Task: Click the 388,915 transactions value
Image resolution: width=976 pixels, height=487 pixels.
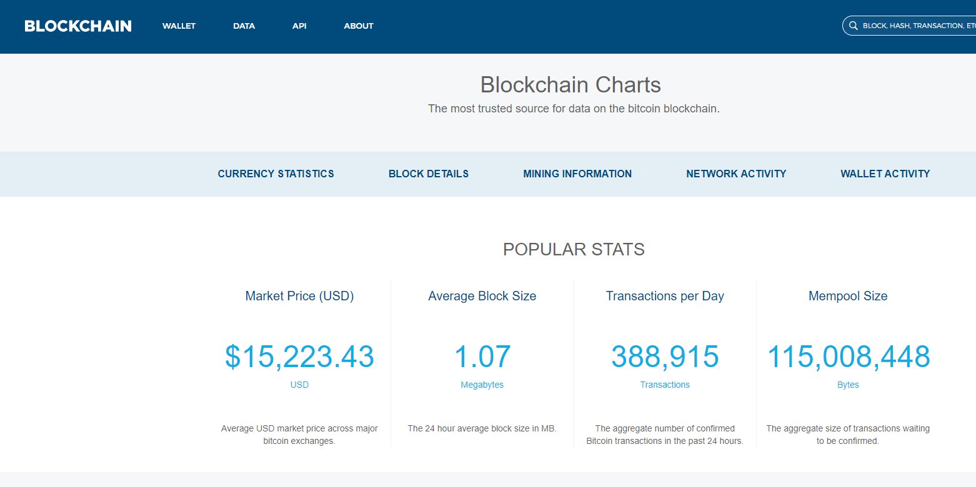Action: [665, 357]
